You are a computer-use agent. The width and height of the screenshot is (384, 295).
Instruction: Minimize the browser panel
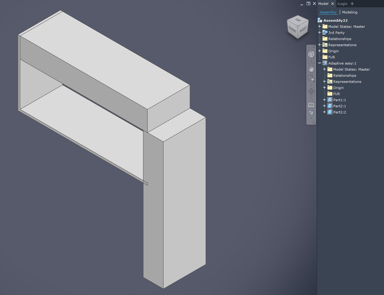pos(302,4)
